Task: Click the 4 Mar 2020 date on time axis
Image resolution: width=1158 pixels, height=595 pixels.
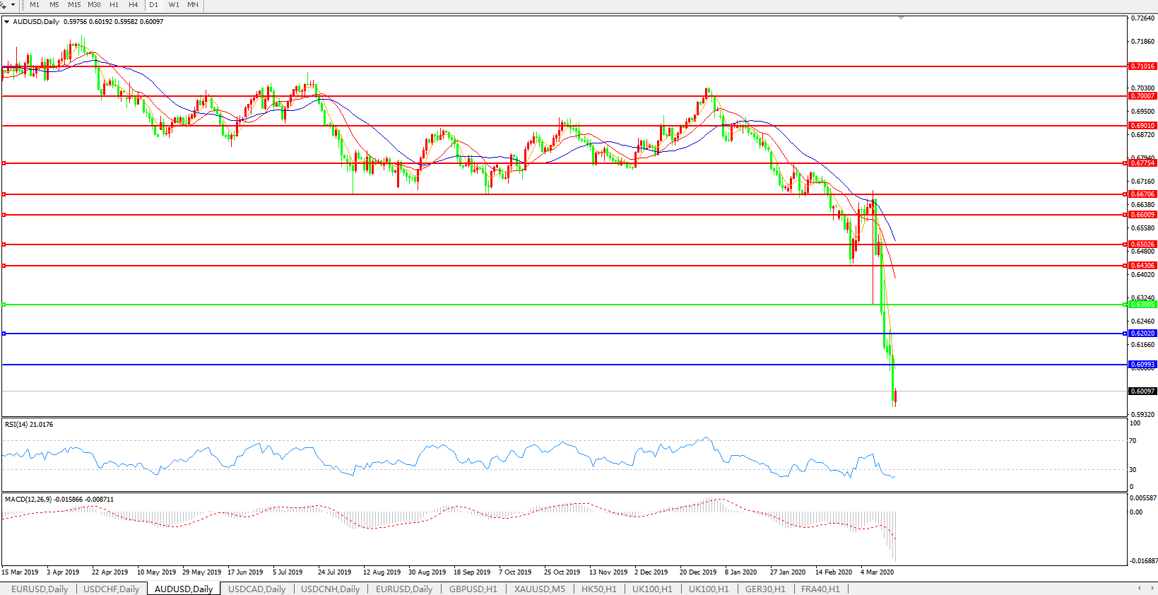Action: [x=877, y=572]
